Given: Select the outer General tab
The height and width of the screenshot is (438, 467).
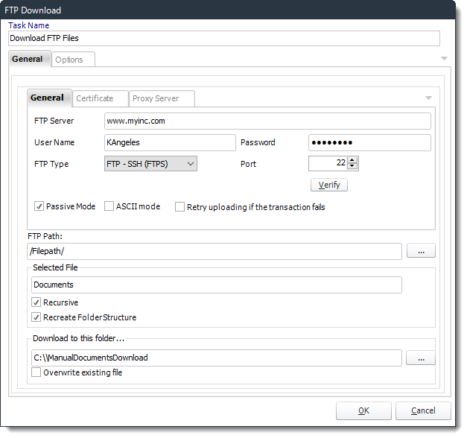Looking at the screenshot, I should point(30,59).
